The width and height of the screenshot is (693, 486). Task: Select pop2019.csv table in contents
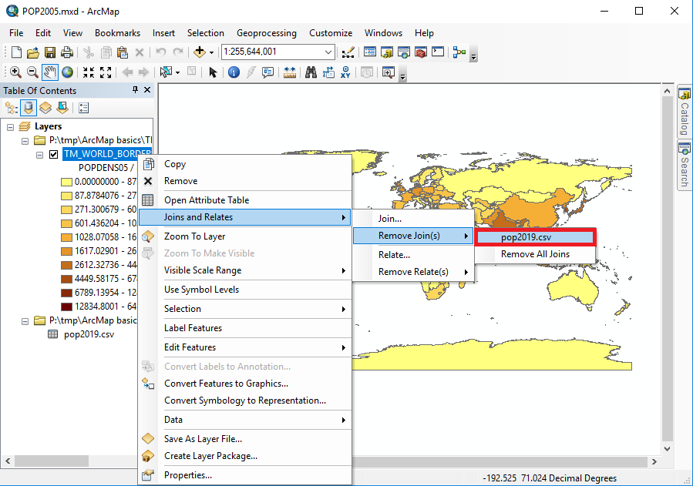pyautogui.click(x=89, y=334)
